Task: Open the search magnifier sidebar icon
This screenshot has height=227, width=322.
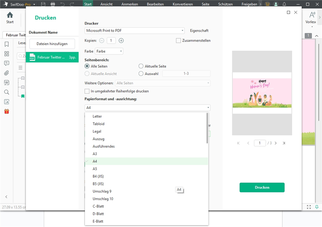Action: pos(7,92)
